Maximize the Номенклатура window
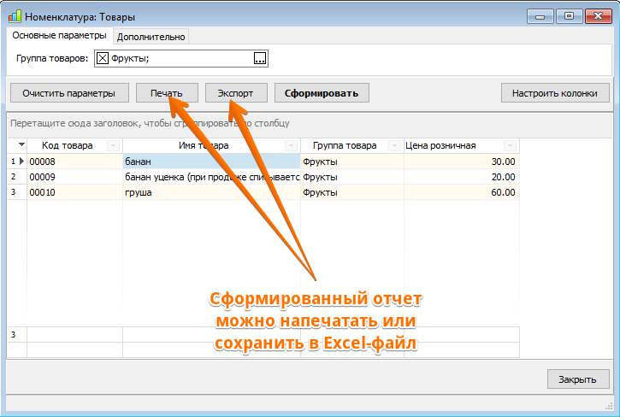This screenshot has height=417, width=620. point(569,16)
